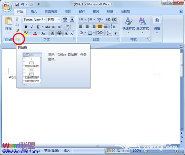Click the distributed alignment icon
Image resolution: width=185 pixels, height=155 pixels.
pos(106,26)
